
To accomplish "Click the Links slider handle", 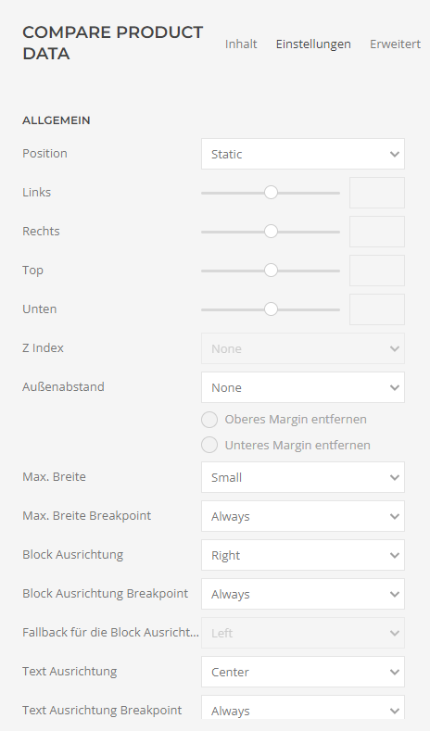I will tap(271, 193).
